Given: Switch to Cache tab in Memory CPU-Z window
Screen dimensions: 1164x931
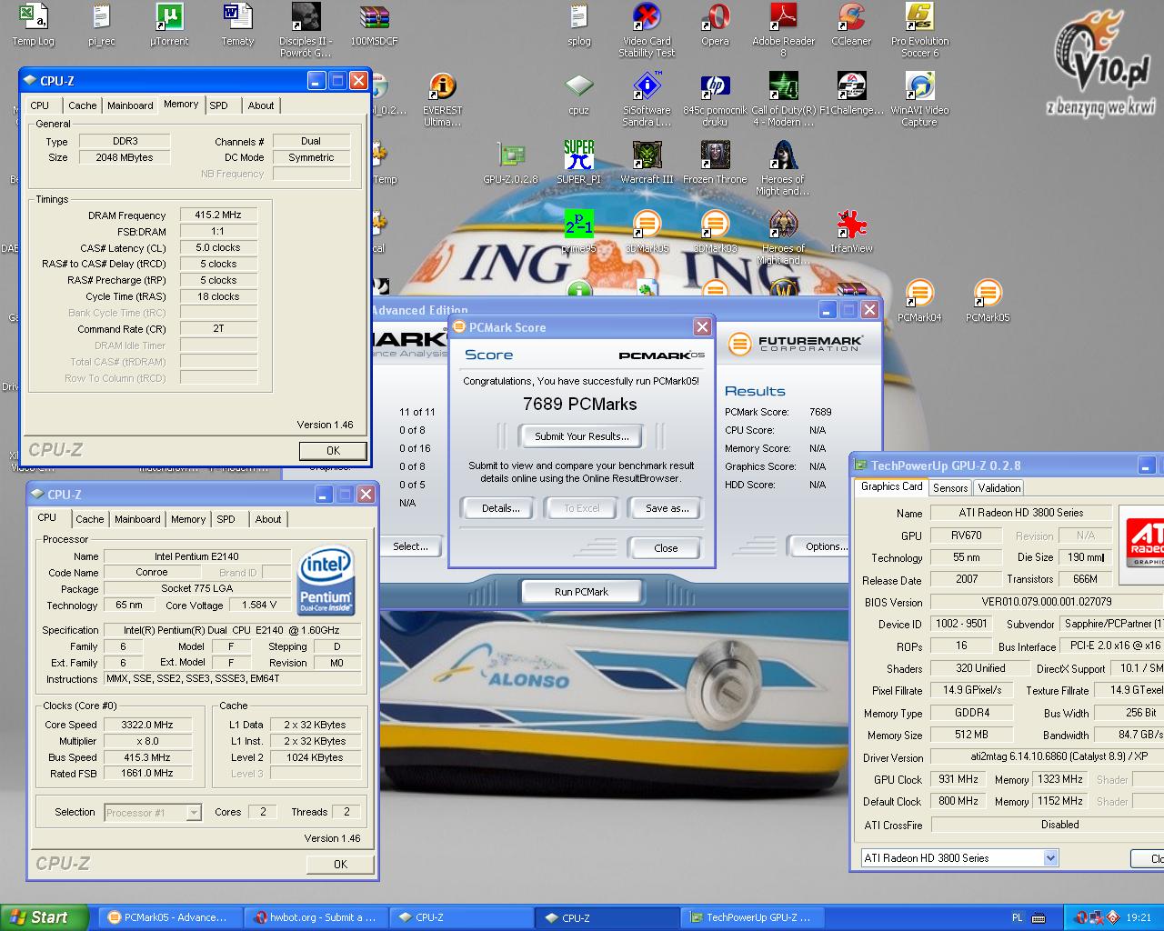Looking at the screenshot, I should click(82, 105).
